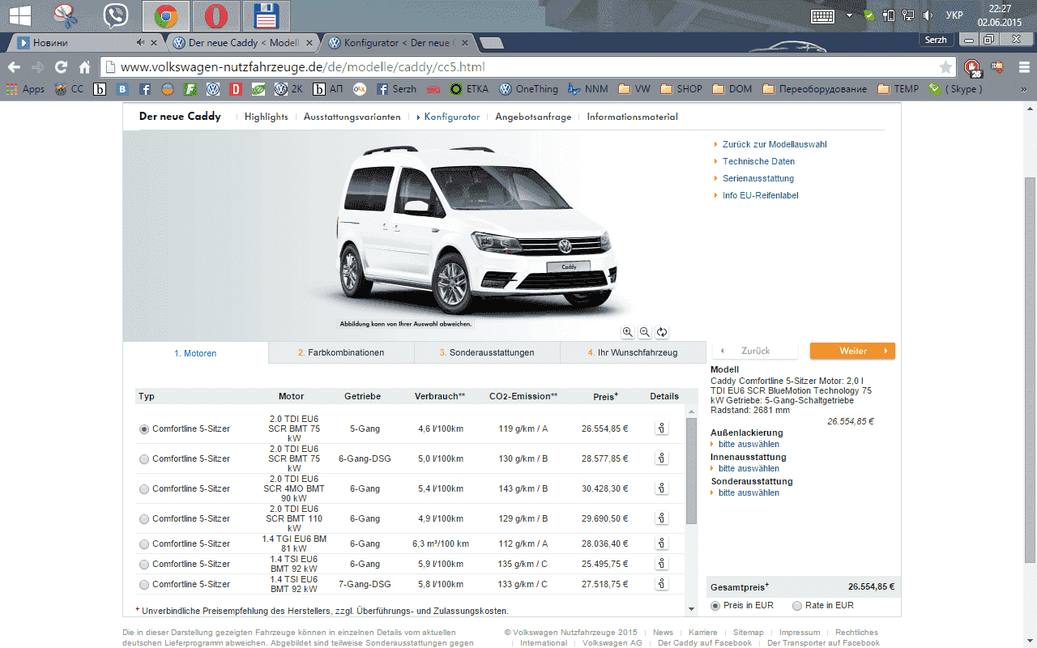Open floppy disk save app in taskbar
This screenshot has width=1037, height=648.
tap(265, 15)
